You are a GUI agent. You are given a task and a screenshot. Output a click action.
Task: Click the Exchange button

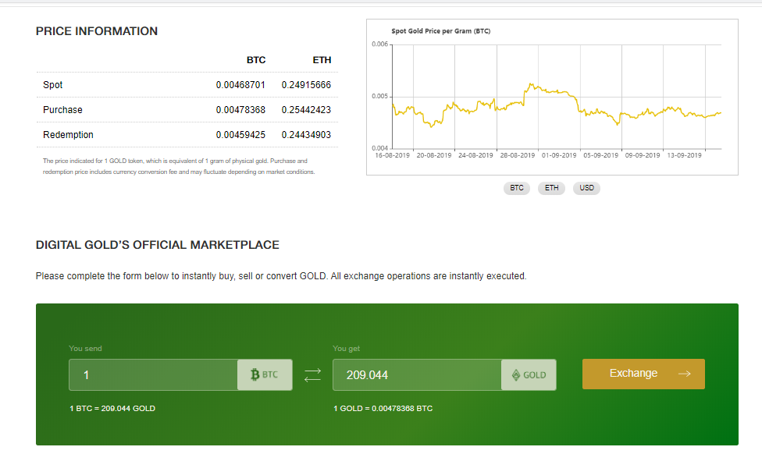643,374
